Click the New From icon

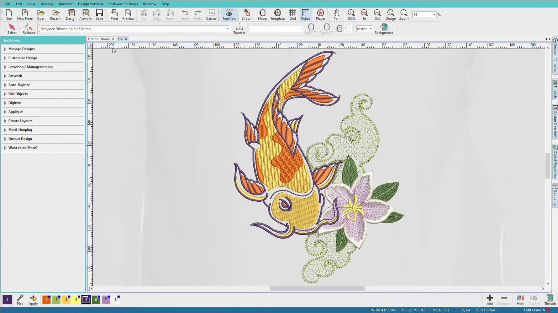(25, 14)
